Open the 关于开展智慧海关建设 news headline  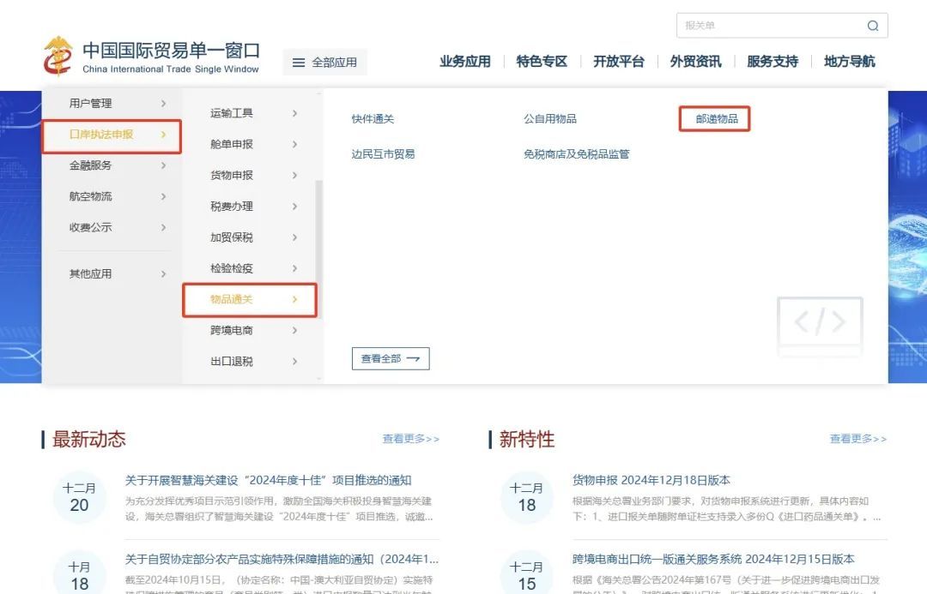(269, 481)
